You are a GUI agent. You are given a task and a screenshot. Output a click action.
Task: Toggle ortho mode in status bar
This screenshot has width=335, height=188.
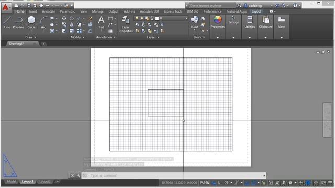220,183
